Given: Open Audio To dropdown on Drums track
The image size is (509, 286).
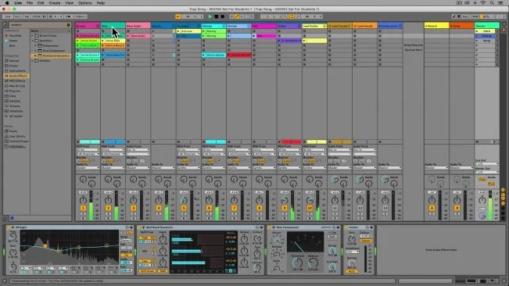Looking at the screenshot, I should pyautogui.click(x=88, y=168).
